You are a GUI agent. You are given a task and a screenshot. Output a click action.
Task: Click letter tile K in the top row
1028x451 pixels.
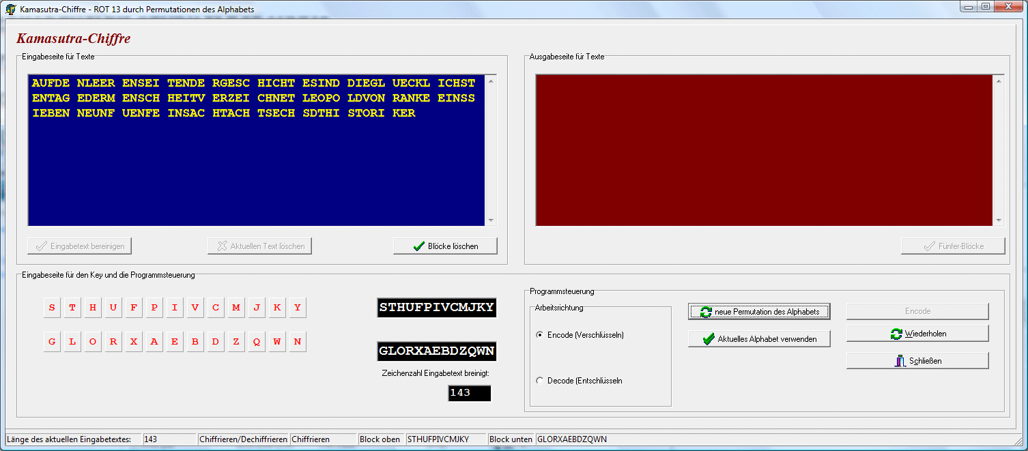(x=277, y=308)
